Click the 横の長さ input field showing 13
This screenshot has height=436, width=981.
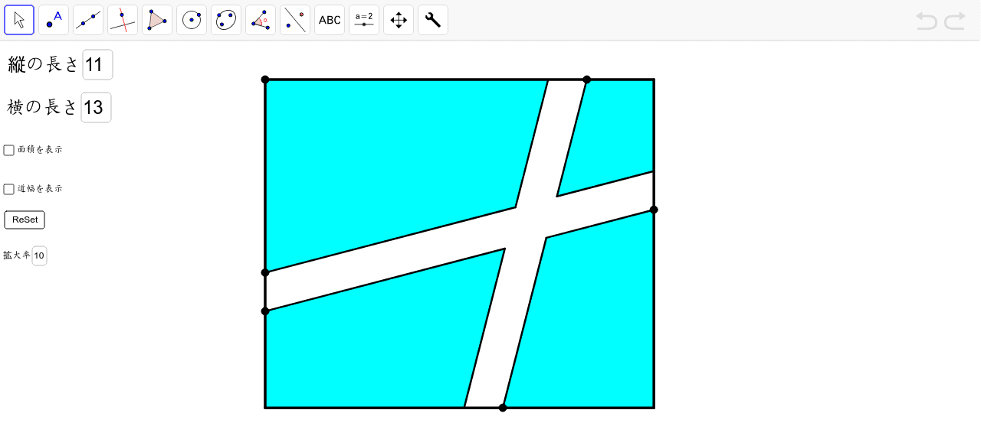click(97, 107)
